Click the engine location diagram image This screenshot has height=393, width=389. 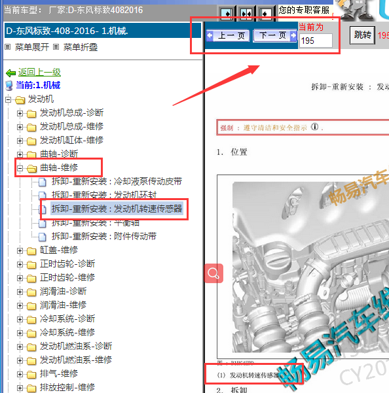pyautogui.click(x=303, y=267)
